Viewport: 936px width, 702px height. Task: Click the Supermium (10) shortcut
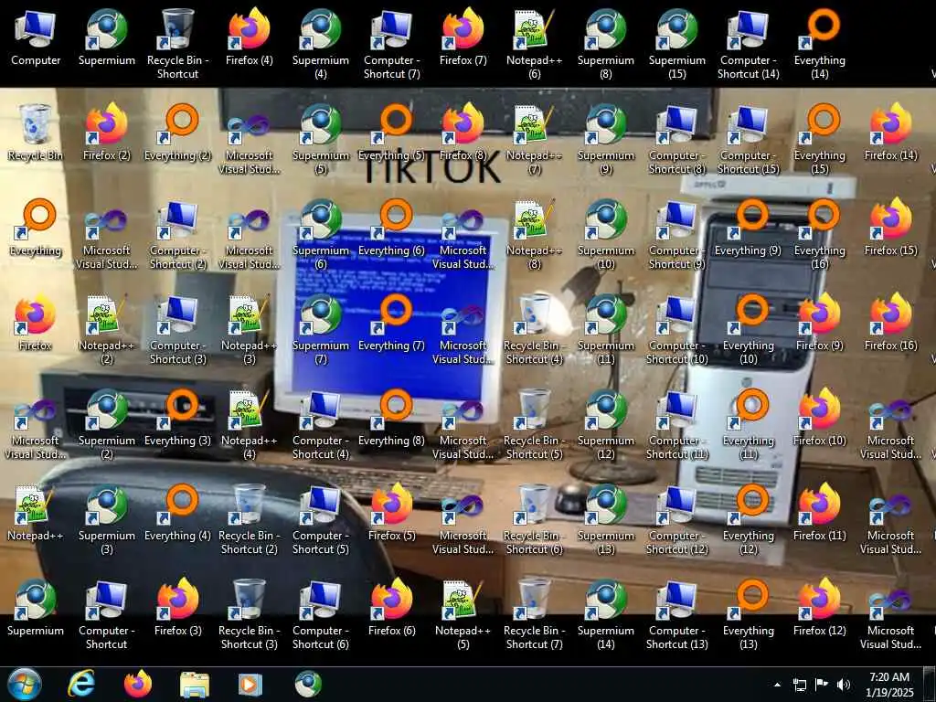pyautogui.click(x=605, y=235)
